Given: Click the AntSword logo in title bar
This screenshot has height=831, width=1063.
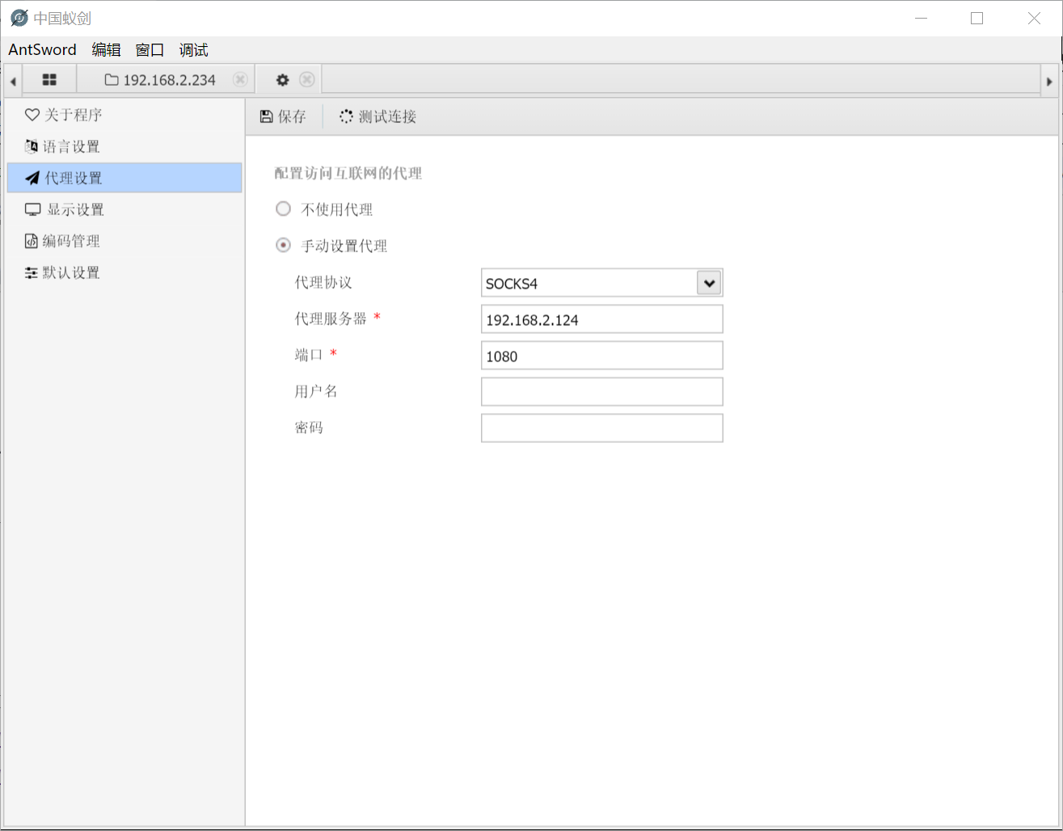Looking at the screenshot, I should (19, 18).
